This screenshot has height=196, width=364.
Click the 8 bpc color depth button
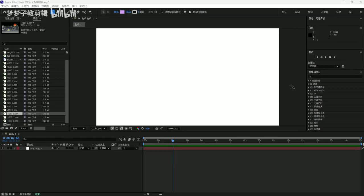pos(23,128)
